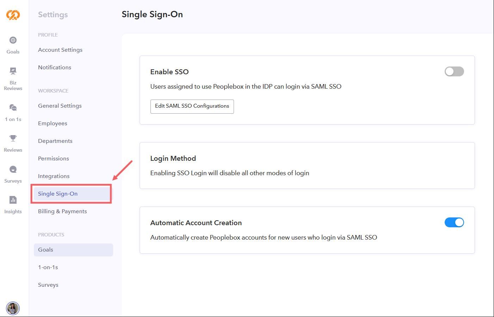Screen dimensions: 494x317
Task: Select Permissions in workspace settings
Action: coord(54,159)
